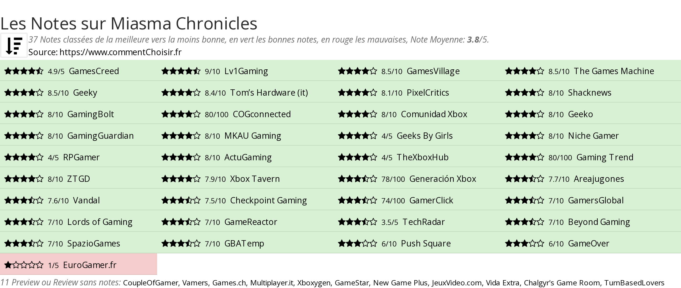Click TechRadar star rating icons
Image resolution: width=681 pixels, height=288 pixels.
coord(358,222)
